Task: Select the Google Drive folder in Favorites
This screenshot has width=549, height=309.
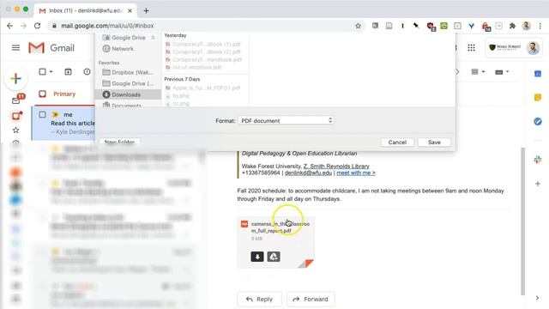Action: coord(128,83)
